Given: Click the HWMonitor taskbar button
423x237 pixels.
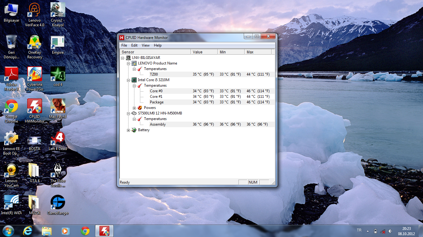Looking at the screenshot, I should [x=104, y=231].
